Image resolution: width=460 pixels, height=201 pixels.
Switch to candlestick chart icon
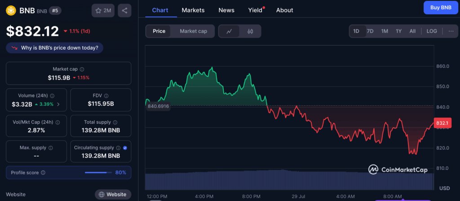[x=250, y=31]
